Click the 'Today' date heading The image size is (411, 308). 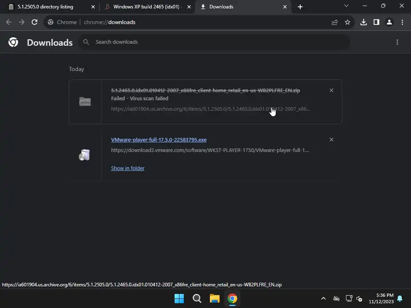[x=77, y=69]
